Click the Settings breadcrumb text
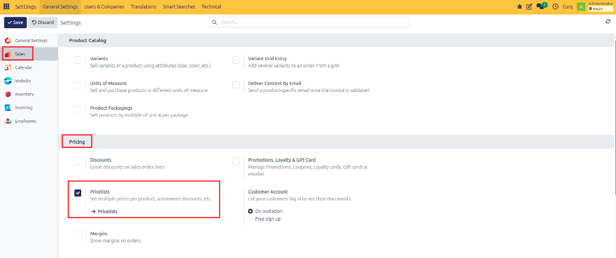 click(70, 23)
